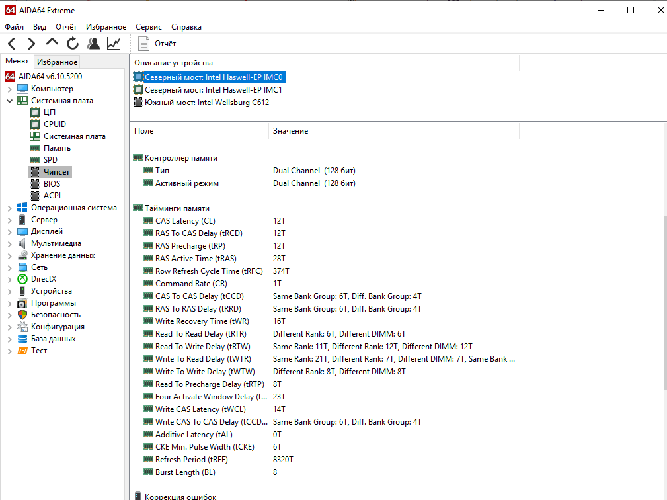The width and height of the screenshot is (667, 500).
Task: Switch to the Избранное sidebar tab
Action: (x=57, y=62)
